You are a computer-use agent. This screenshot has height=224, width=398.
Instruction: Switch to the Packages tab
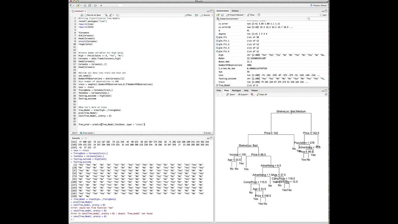(x=236, y=91)
